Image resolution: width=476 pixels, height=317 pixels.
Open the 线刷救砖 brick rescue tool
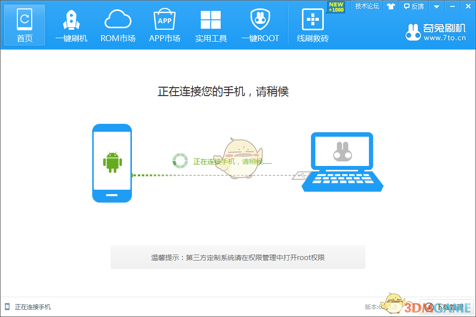(x=312, y=25)
